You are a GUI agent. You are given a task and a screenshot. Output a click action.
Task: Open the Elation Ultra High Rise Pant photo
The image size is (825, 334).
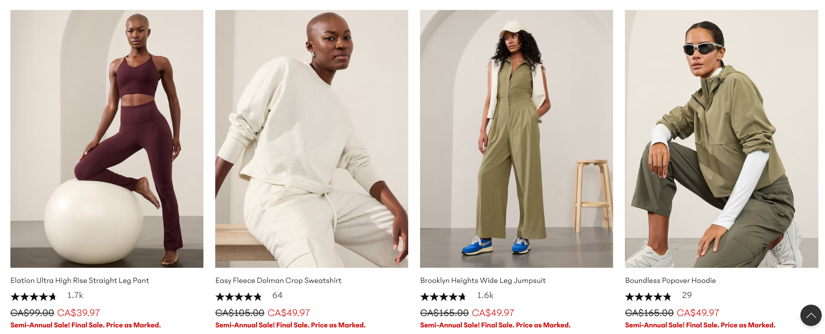click(x=107, y=139)
